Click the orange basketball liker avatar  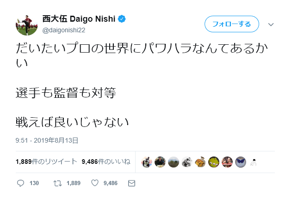pos(200,162)
